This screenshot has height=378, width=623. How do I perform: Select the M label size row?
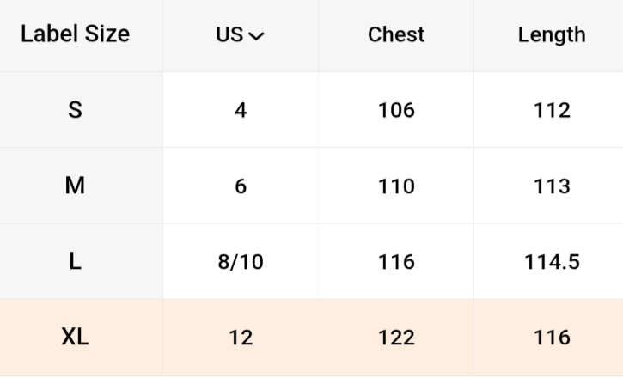click(76, 186)
